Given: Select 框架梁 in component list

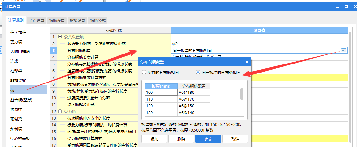Looking at the screenshot, I should [x=28, y=71].
